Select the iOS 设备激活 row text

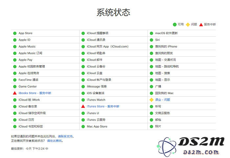[x=96, y=93]
